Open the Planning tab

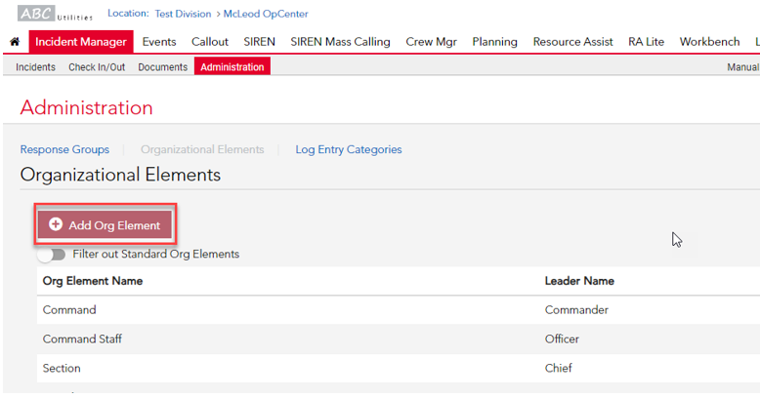click(x=495, y=42)
